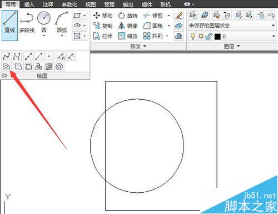278x214 pixels.
Task: Open the 未保存的图层状态 dropdown
Action: pos(232,26)
